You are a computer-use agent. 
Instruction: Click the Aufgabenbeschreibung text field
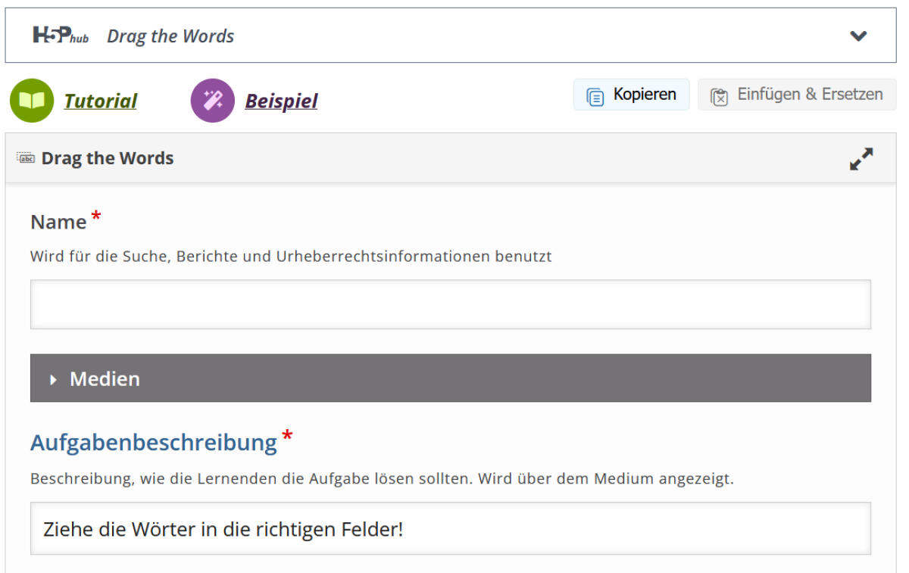[x=450, y=528]
